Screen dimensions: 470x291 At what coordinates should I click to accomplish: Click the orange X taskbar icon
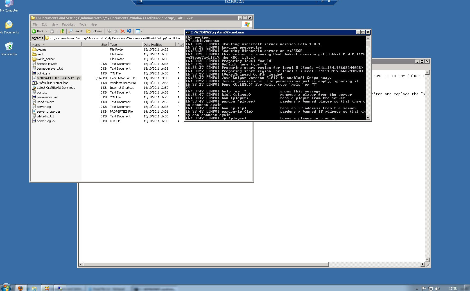coord(47,288)
